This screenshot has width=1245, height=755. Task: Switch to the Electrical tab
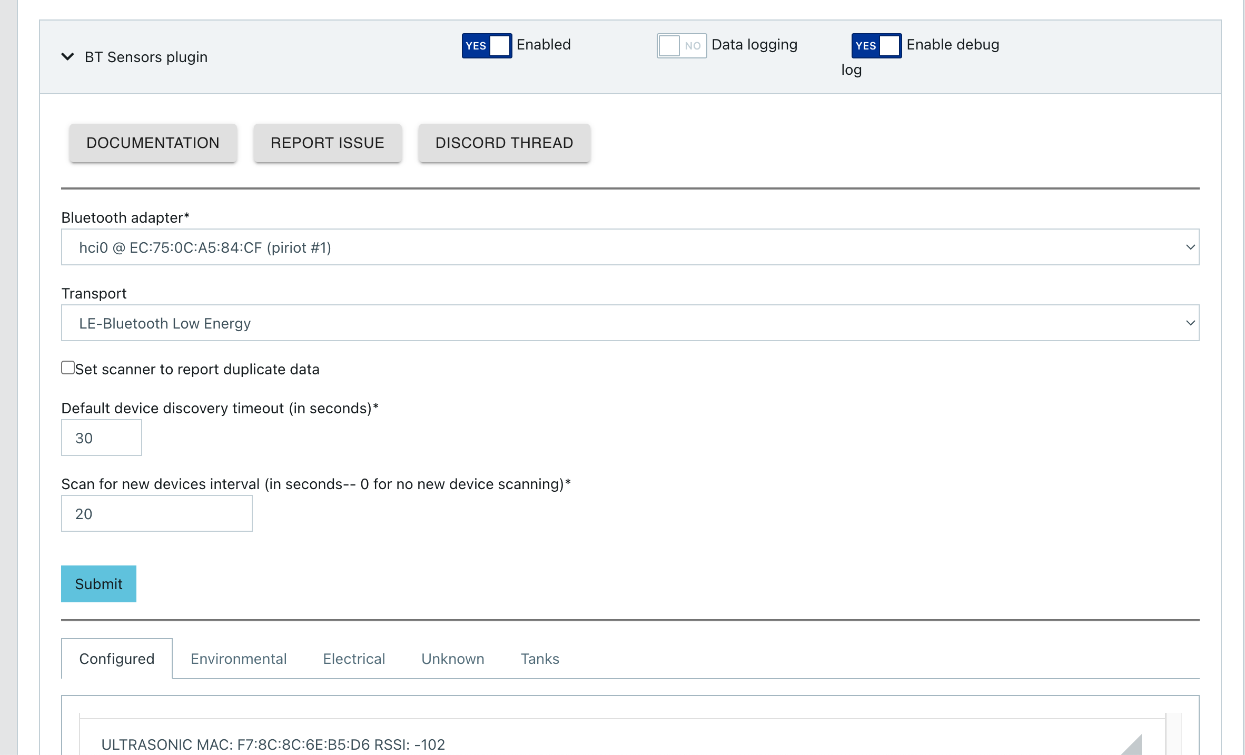[354, 659]
